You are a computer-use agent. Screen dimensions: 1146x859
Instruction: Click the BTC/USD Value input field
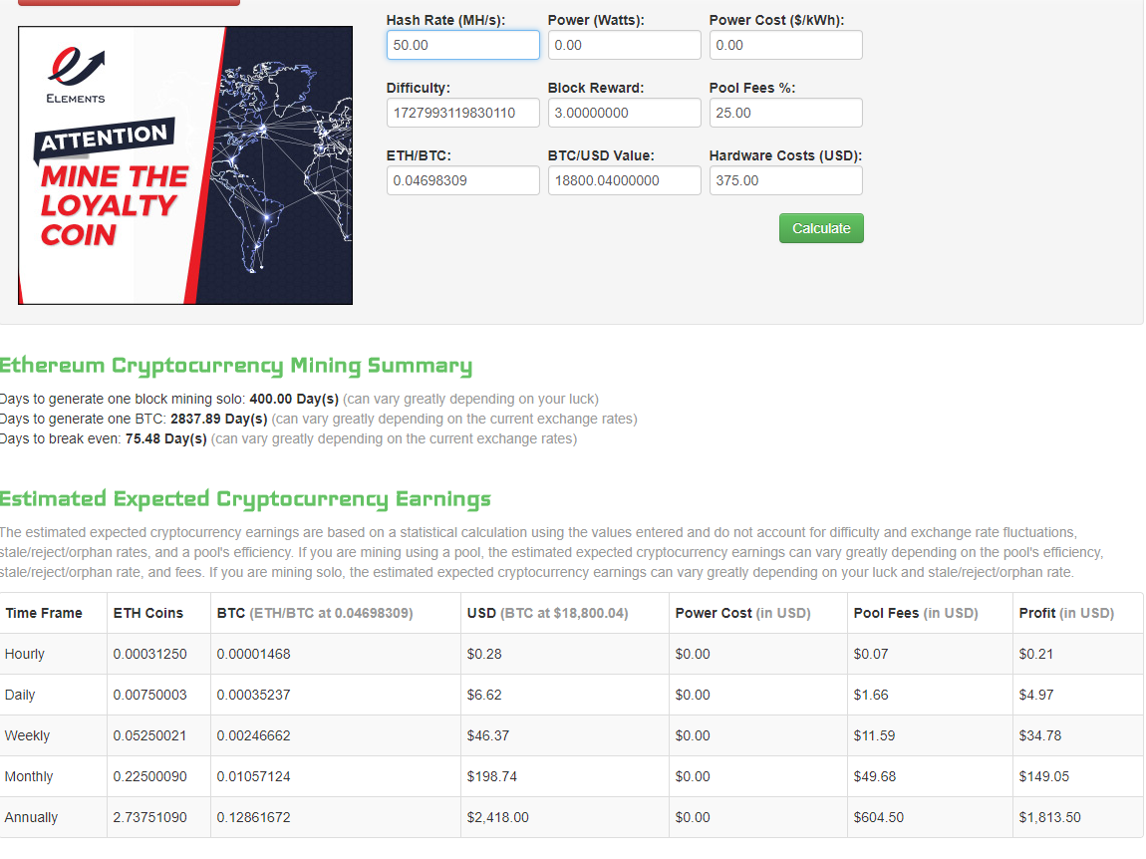624,180
